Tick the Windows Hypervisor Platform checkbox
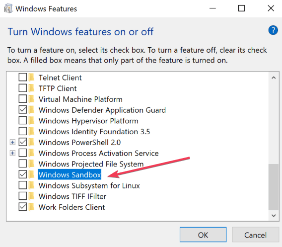This screenshot has height=247, width=282. pyautogui.click(x=23, y=120)
